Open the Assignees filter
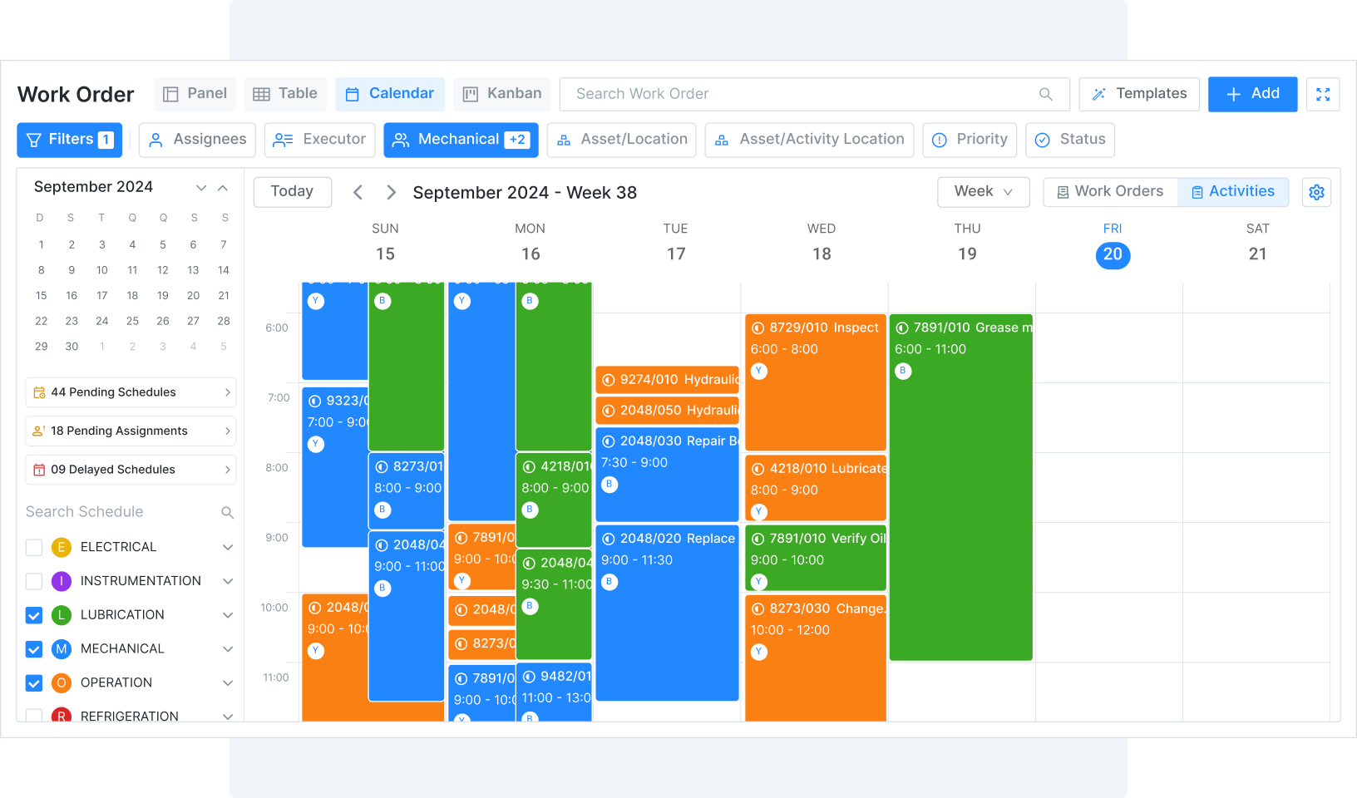 click(197, 139)
